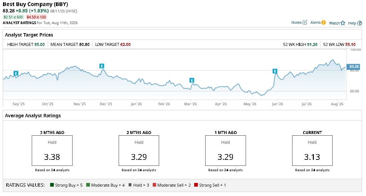Select the 1 MTH AGO rating box
366x196 pixels.
pyautogui.click(x=226, y=151)
